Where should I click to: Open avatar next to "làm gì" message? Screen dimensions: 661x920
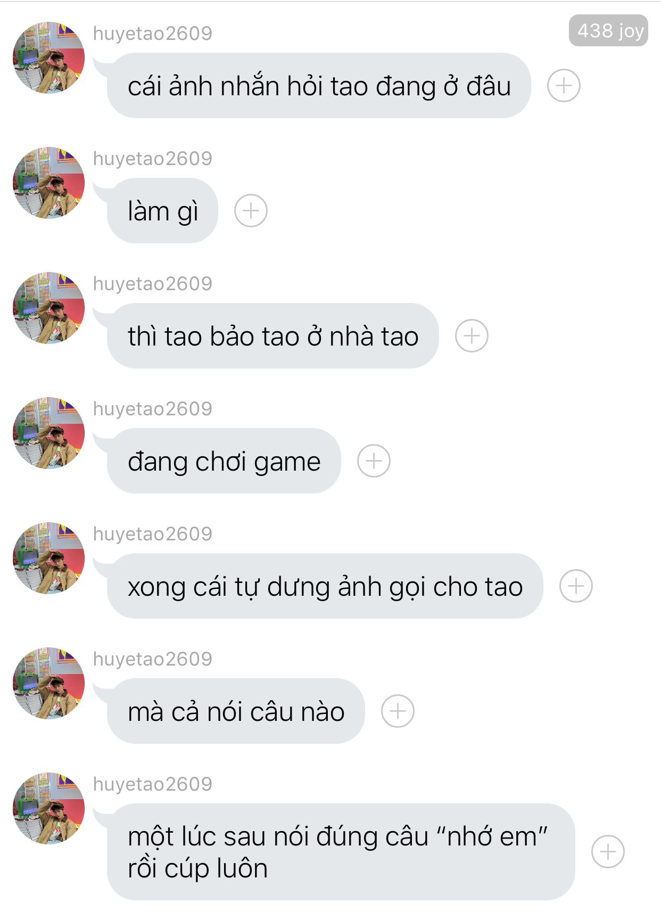pyautogui.click(x=49, y=183)
